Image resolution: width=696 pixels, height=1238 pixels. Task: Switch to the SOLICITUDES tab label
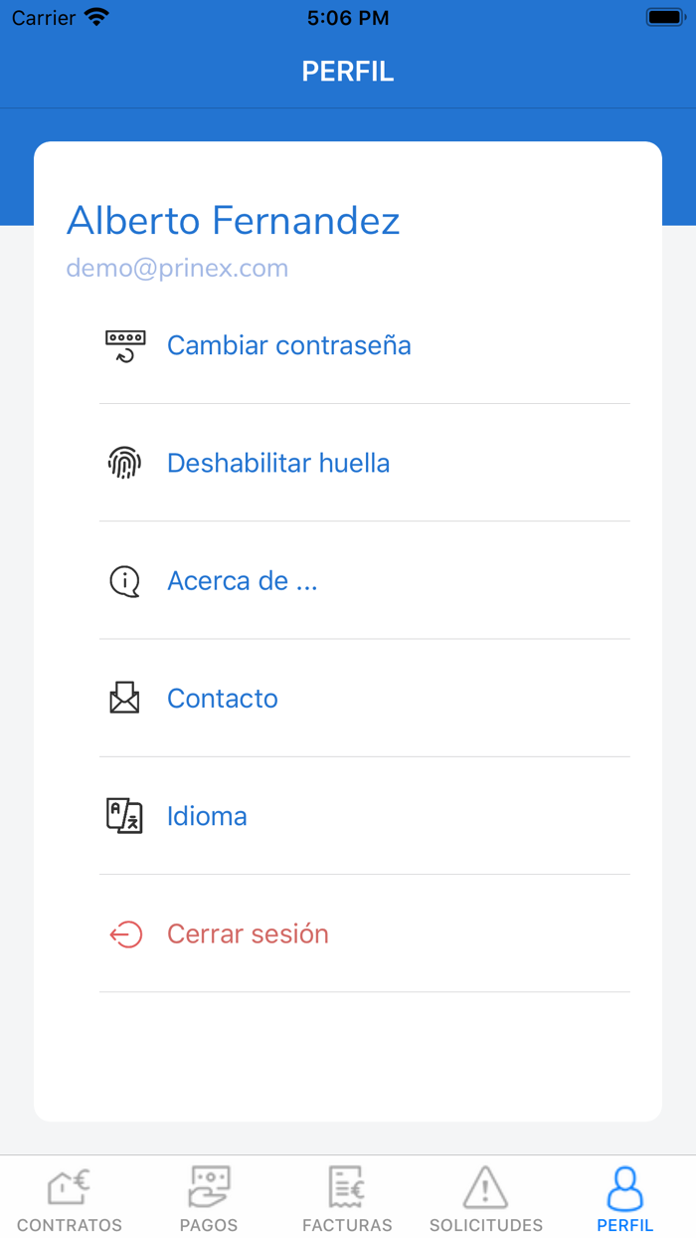485,1225
